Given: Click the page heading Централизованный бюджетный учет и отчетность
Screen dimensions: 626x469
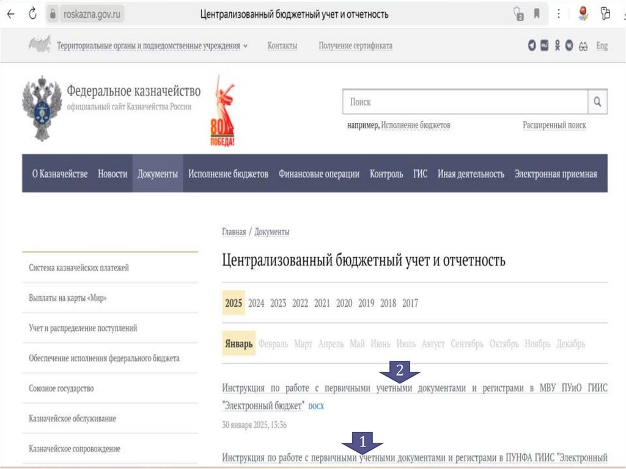Looking at the screenshot, I should tap(364, 260).
